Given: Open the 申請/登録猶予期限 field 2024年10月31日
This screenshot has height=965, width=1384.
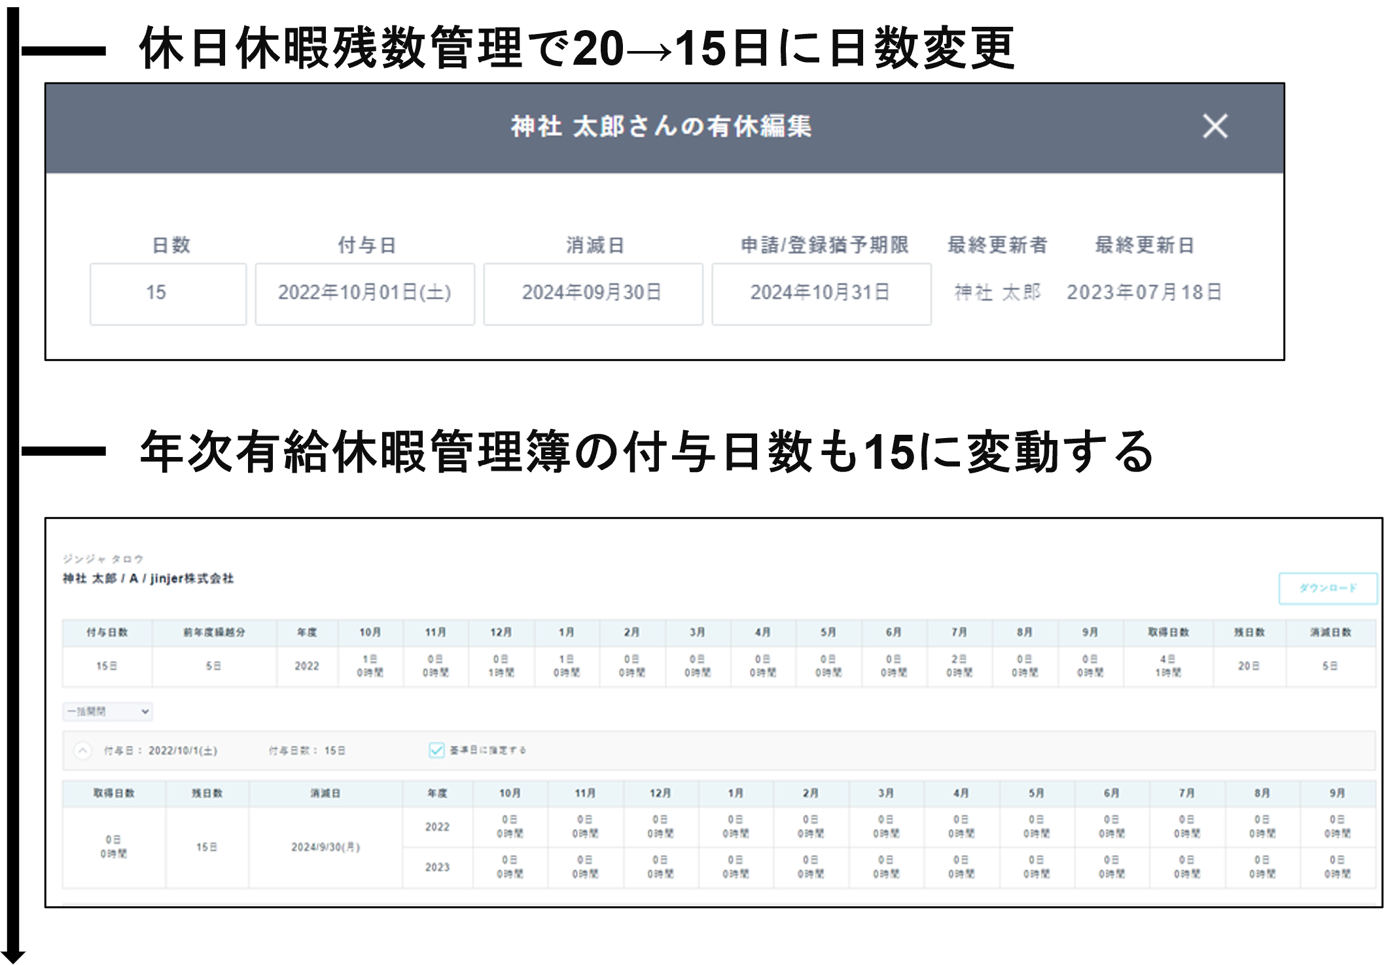Looking at the screenshot, I should pos(821,294).
